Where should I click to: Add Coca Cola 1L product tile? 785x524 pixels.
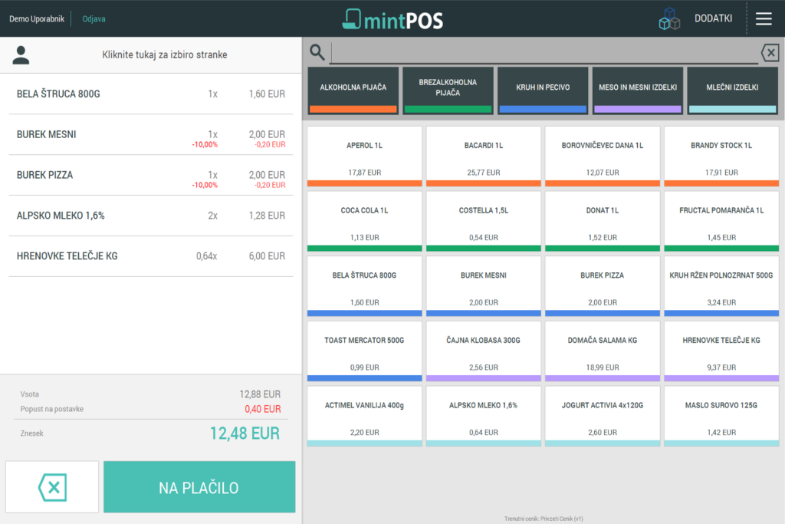pyautogui.click(x=365, y=221)
